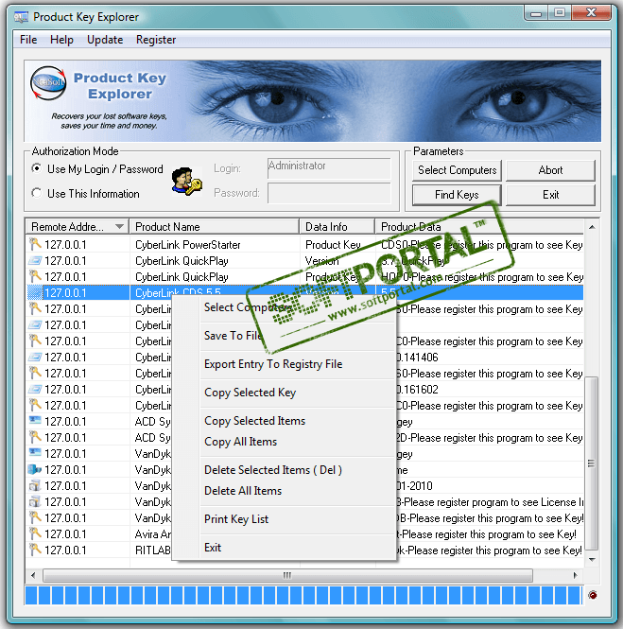The height and width of the screenshot is (629, 623).
Task: Click the NSASoft logo in the banner
Action: (48, 83)
